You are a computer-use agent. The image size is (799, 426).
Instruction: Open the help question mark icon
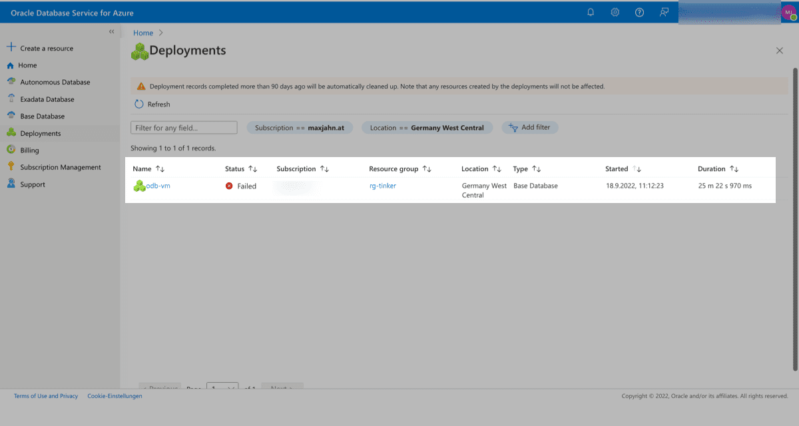click(640, 12)
